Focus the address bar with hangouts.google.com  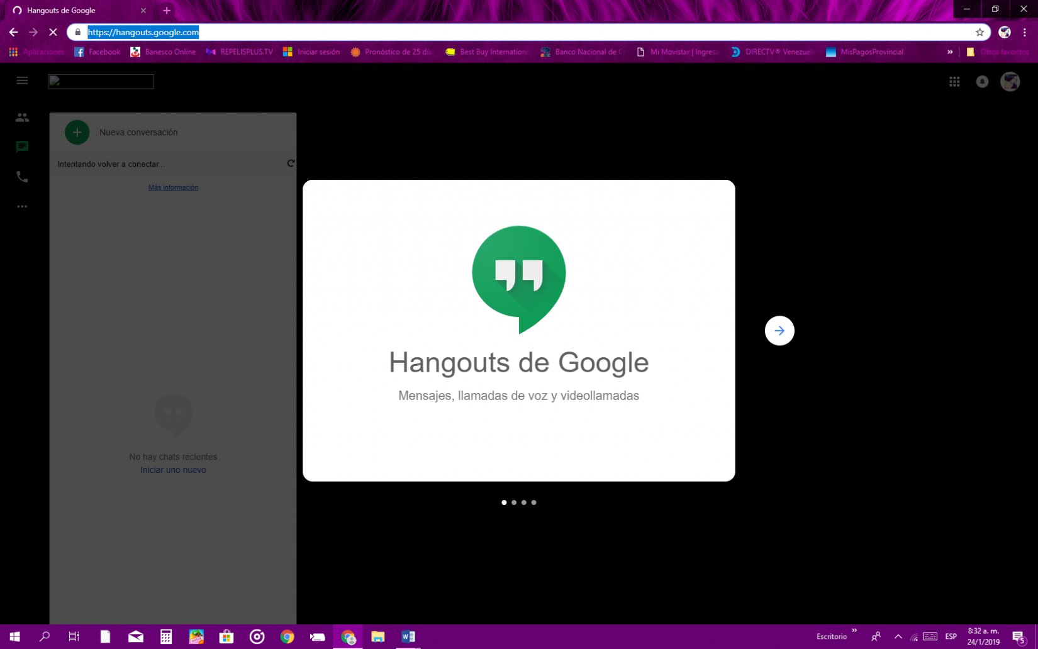point(527,32)
